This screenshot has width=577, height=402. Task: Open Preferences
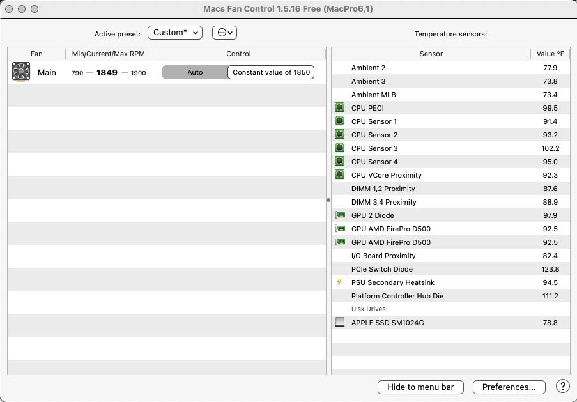click(509, 387)
